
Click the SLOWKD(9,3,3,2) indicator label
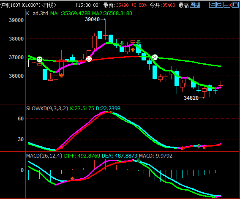click(47, 109)
